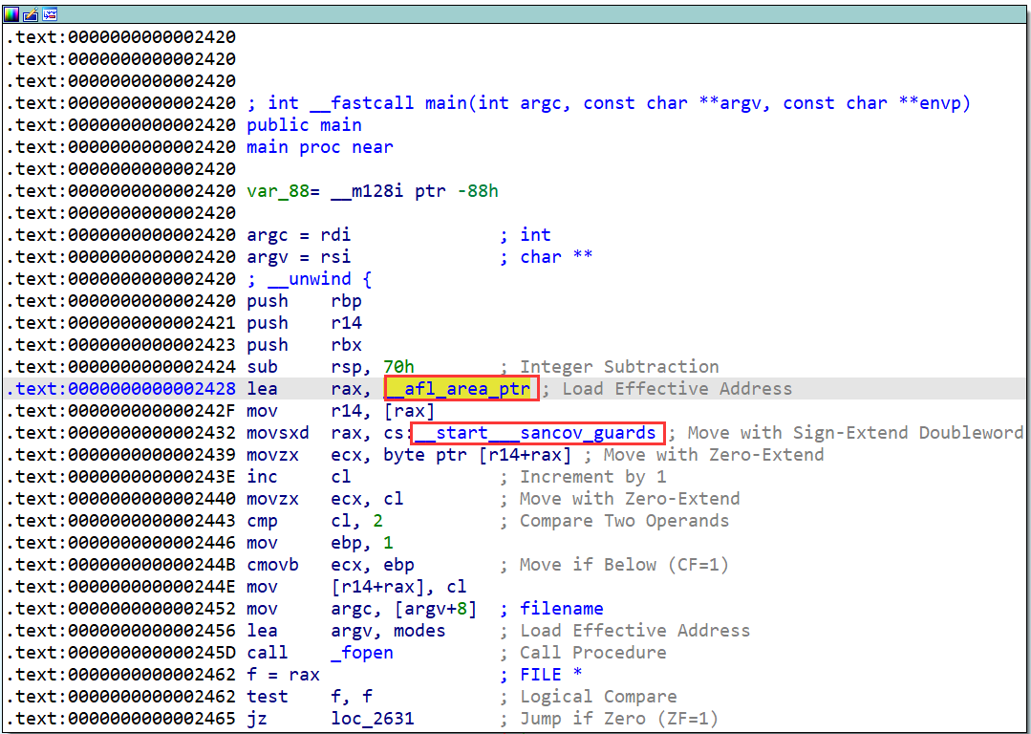Select the 'mov [r14+rax], cl' instruction
Viewport: 1031px width, 734px height.
[357, 587]
